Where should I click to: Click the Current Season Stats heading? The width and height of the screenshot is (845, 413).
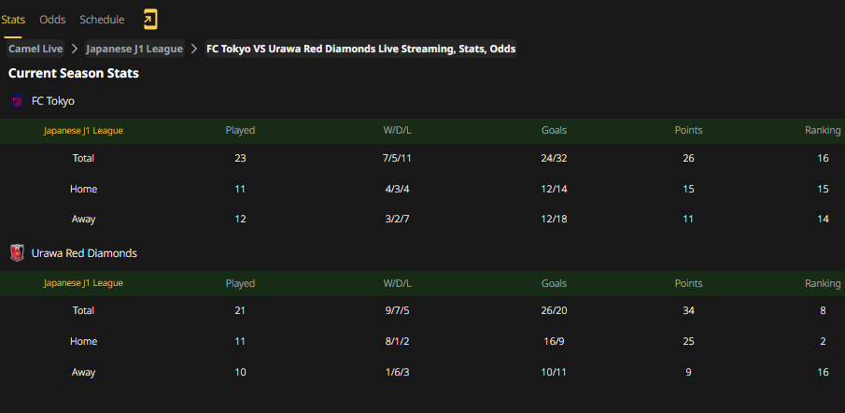point(73,73)
